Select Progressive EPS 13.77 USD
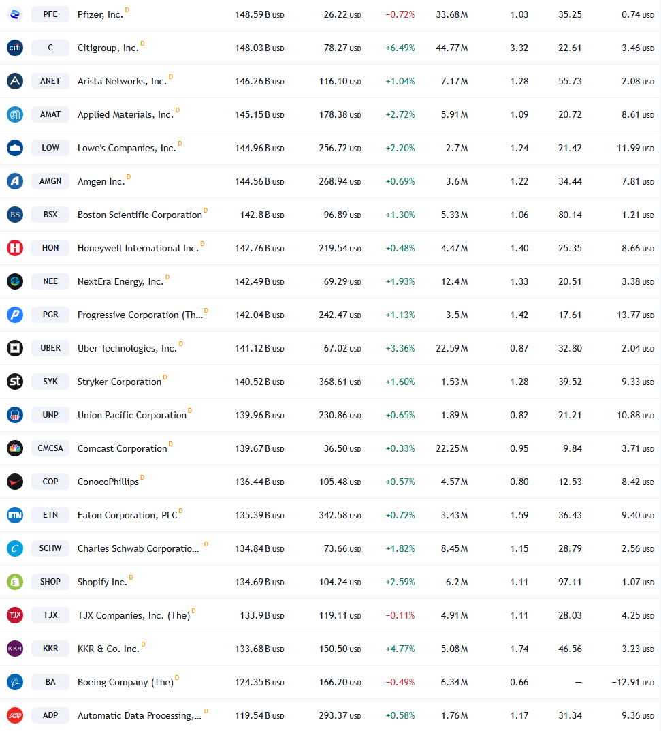661x731 pixels. [635, 315]
